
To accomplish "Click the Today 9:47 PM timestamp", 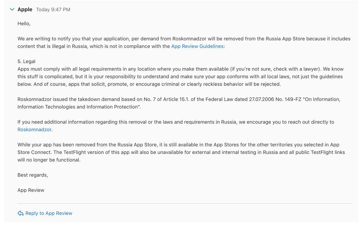I will tap(53, 9).
